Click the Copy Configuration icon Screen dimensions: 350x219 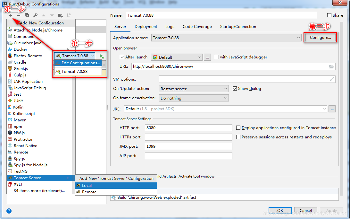click(27, 15)
